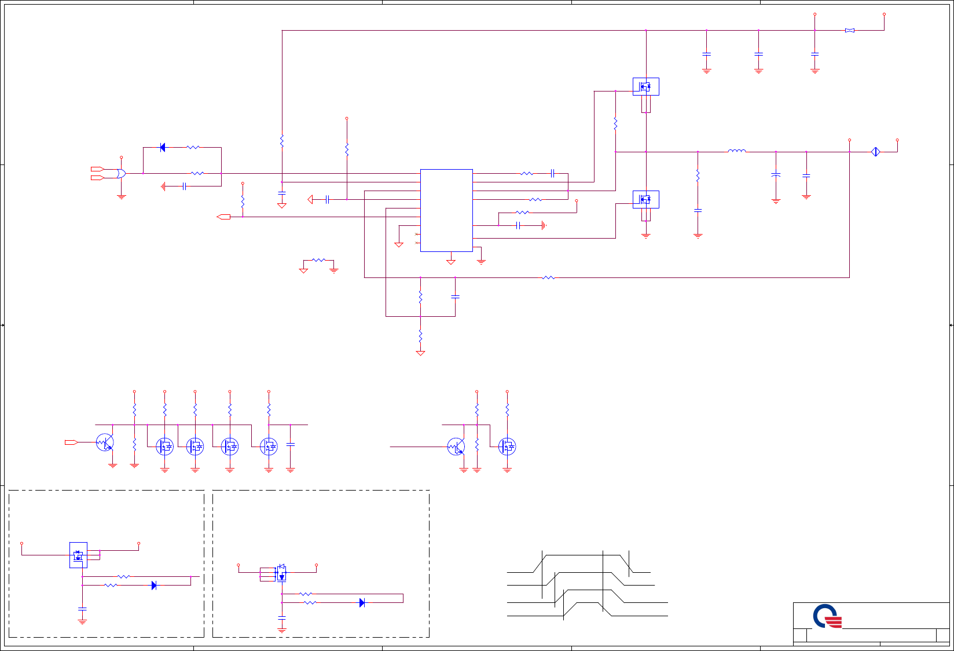Click the transistor fed by the red input port
This screenshot has width=954, height=651.
(x=105, y=442)
